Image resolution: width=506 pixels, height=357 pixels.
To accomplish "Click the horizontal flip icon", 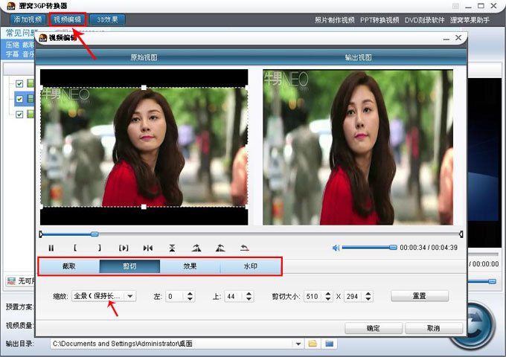I will pyautogui.click(x=148, y=248).
